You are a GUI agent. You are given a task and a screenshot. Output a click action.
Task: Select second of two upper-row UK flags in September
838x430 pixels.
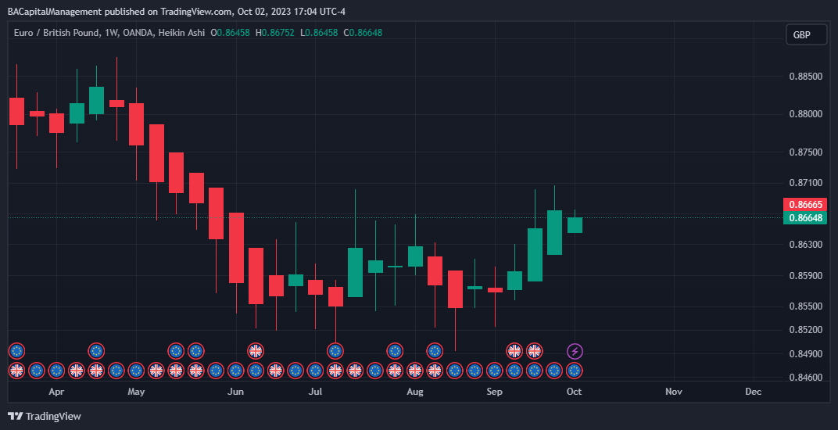[535, 351]
